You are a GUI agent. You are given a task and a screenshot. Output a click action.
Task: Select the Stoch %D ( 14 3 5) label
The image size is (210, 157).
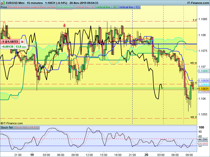click(27, 127)
